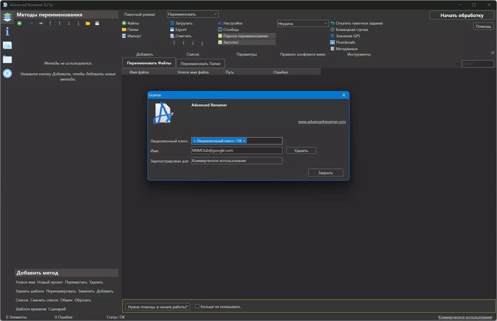Click the Столбцы columns icon
Image resolution: width=497 pixels, height=321 pixels.
pyautogui.click(x=220, y=30)
